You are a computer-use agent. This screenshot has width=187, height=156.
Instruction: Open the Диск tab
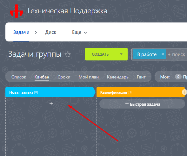click(51, 32)
